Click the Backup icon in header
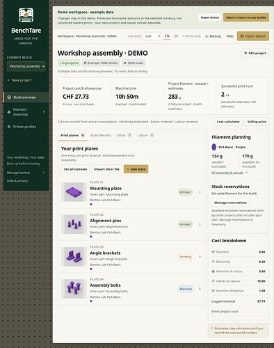 coord(207,36)
